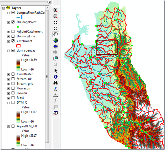The width and height of the screenshot is (165, 150).
Task: Open the Go To XY tool
Action: coord(55,89)
